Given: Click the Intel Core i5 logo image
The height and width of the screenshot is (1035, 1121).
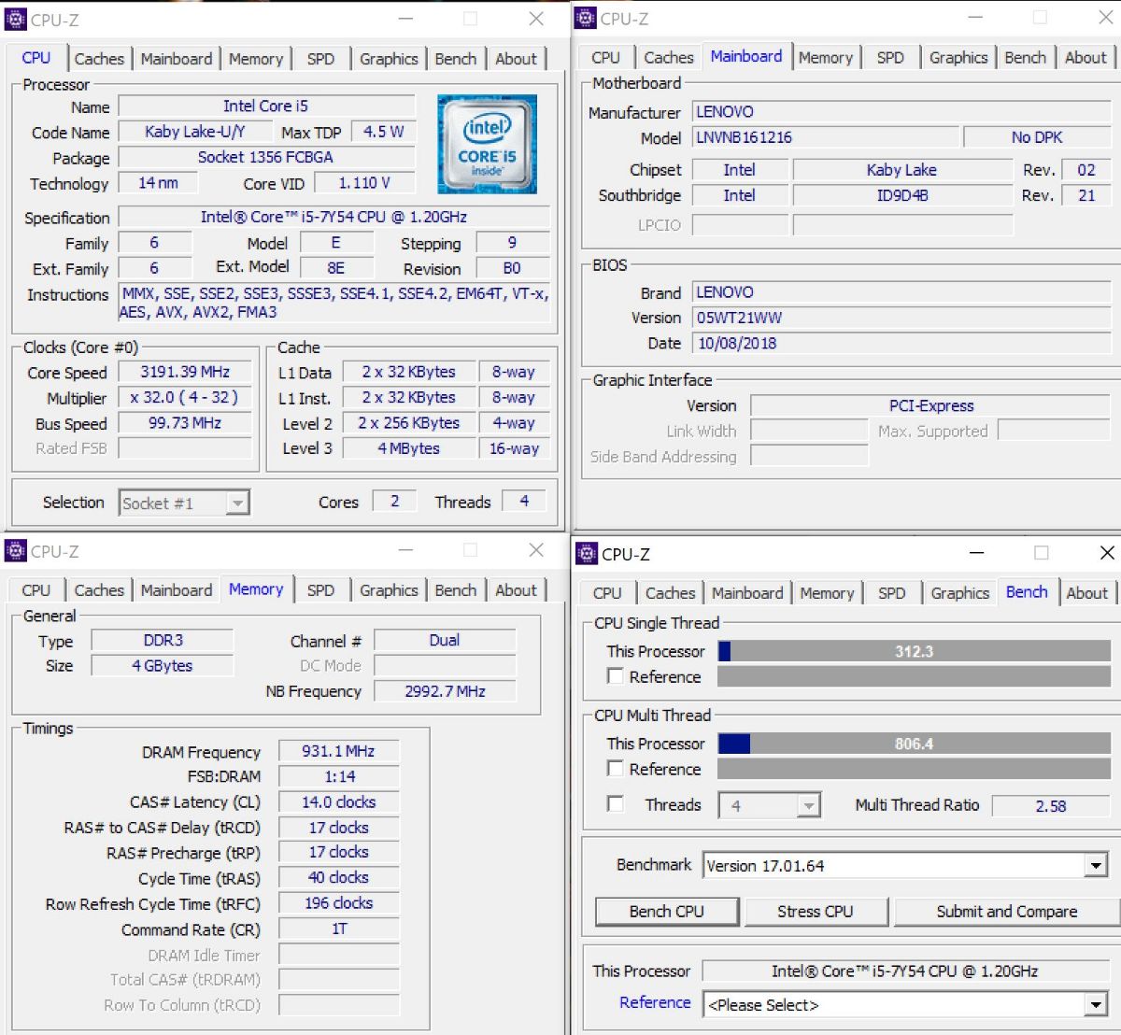Looking at the screenshot, I should point(487,144).
